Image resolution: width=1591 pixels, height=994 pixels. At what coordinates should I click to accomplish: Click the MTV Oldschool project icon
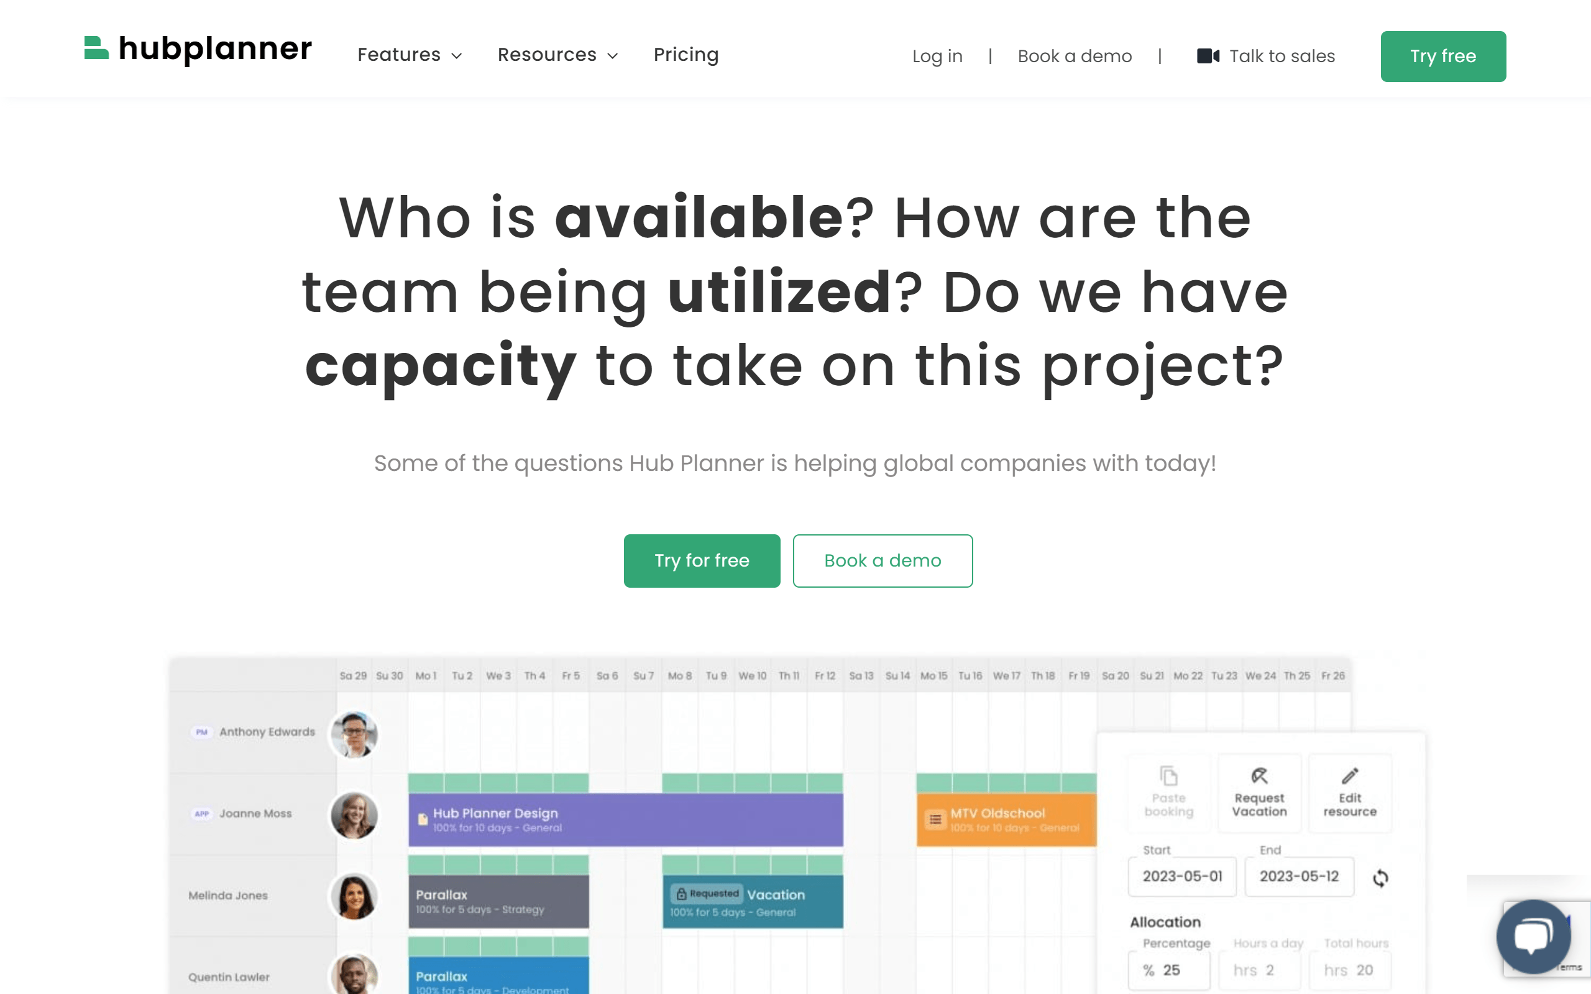932,821
